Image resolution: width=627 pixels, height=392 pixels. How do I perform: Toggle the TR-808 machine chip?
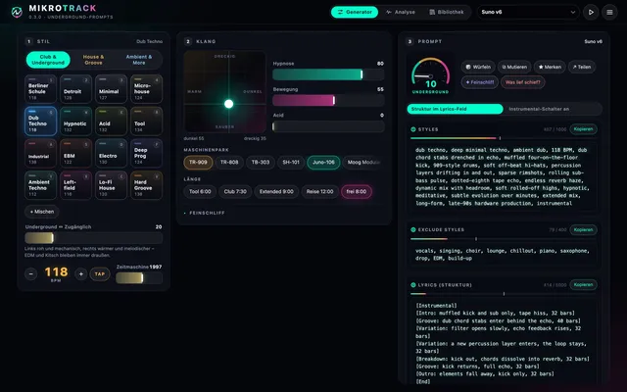(229, 163)
